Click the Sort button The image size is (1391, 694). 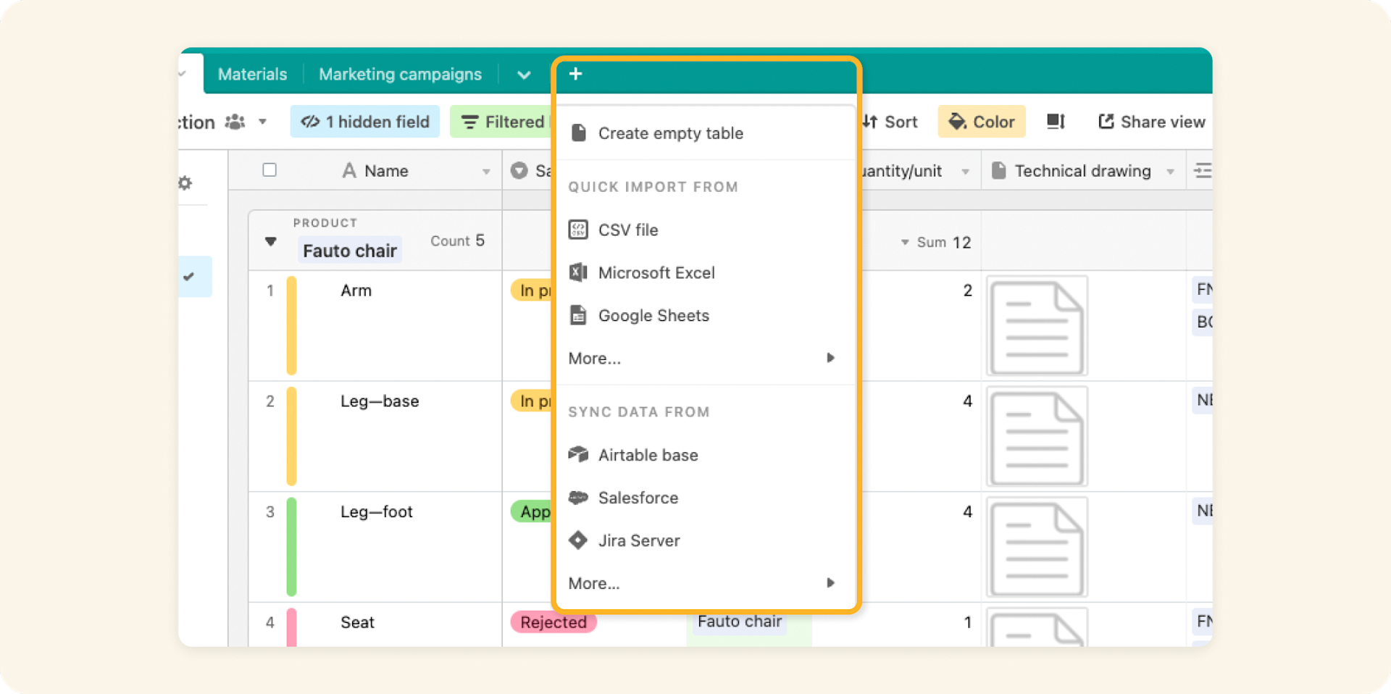(890, 121)
